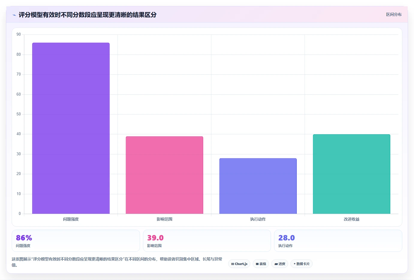Select the 39.0 影响范围 stat card
Viewport: 414px width, 280px height.
[x=207, y=241]
